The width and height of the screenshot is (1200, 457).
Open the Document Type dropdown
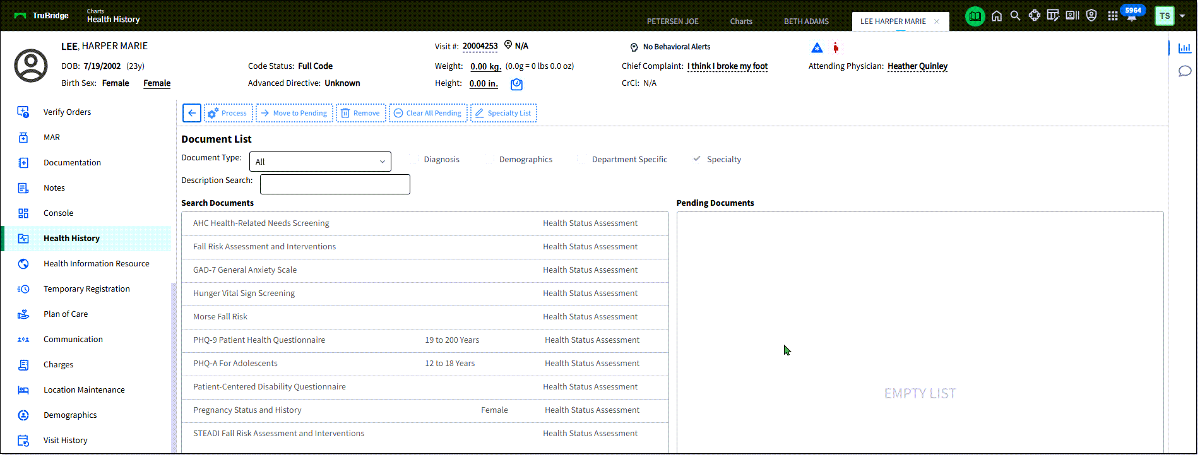(320, 162)
